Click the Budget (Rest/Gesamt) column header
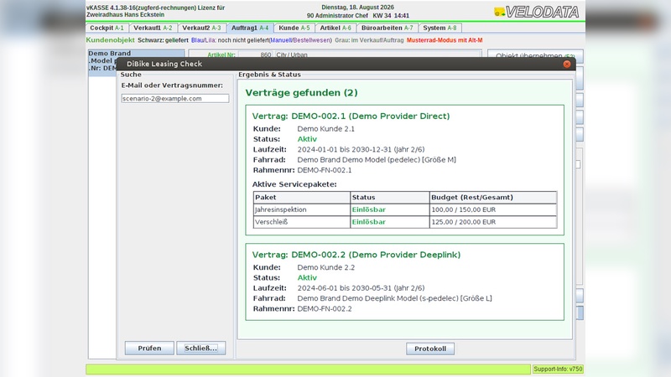671x377 pixels. pos(493,197)
